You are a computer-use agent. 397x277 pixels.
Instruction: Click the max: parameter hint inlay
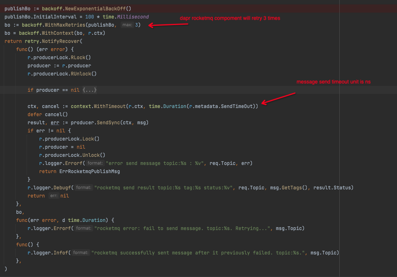pos(128,25)
